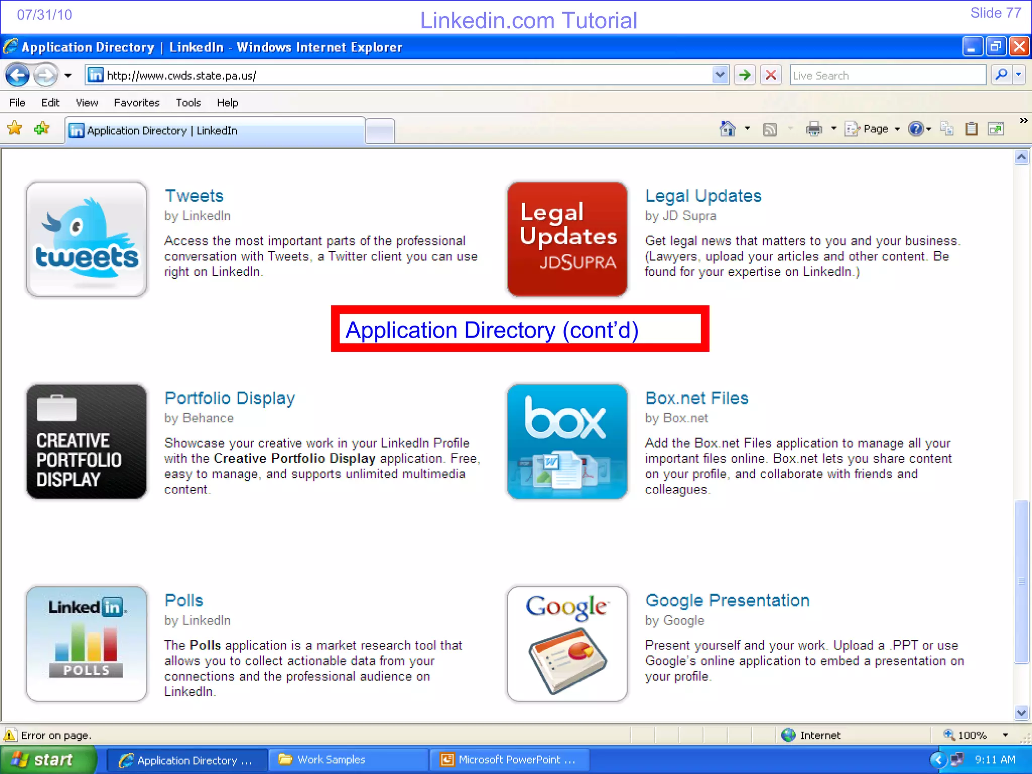Click the Windows Start button
The image size is (1032, 774).
point(48,760)
